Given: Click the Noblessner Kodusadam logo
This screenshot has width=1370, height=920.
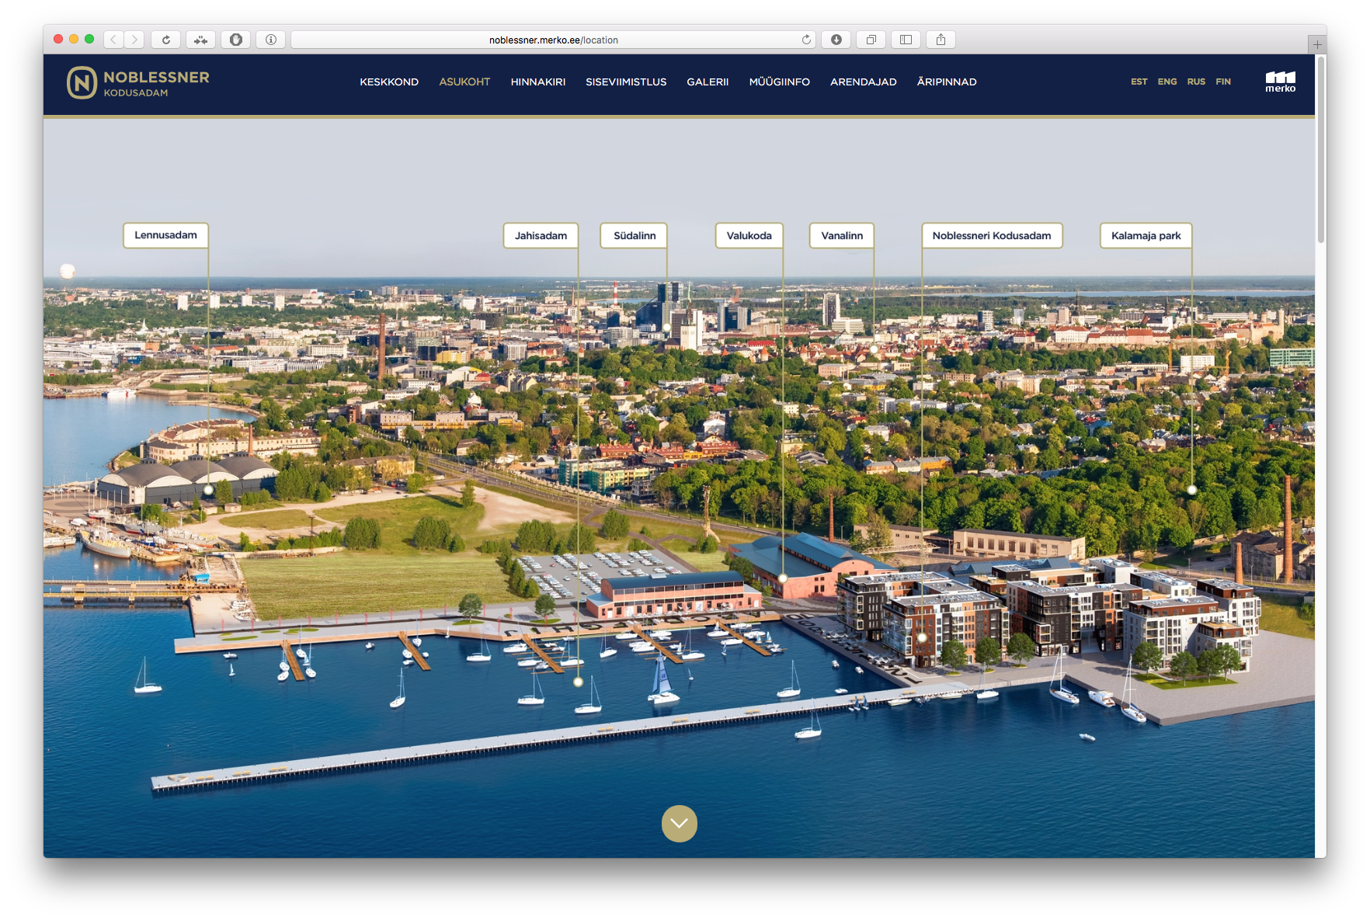Looking at the screenshot, I should coord(138,82).
